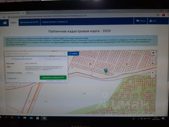The image size is (169, 127).
Task: Zoom out on the map with minus
Action: point(153,76)
